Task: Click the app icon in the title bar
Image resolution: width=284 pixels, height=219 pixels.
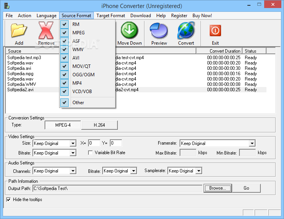Action: coord(7,6)
